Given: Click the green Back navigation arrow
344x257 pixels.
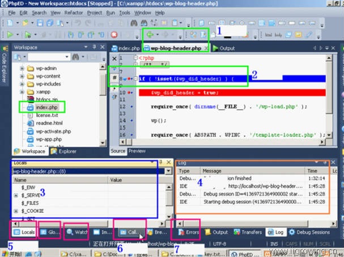Looking at the screenshot, I should 150,35.
